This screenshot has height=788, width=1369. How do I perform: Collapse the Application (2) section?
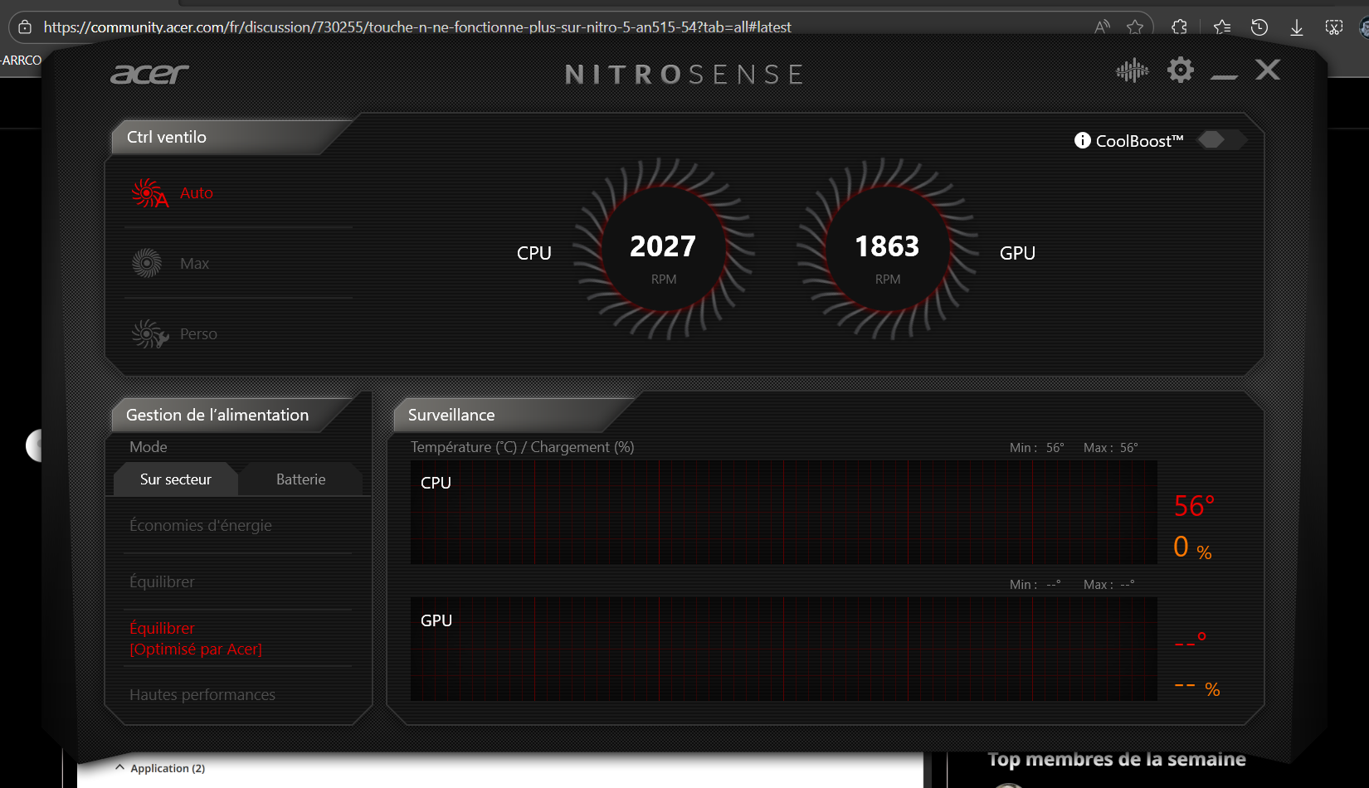tap(120, 768)
